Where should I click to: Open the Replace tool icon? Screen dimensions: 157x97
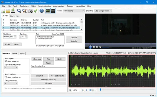point(24,11)
